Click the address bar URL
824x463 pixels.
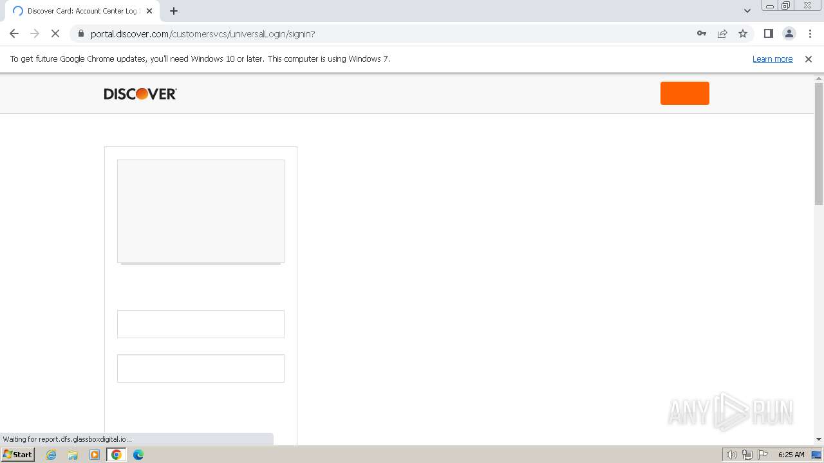203,33
